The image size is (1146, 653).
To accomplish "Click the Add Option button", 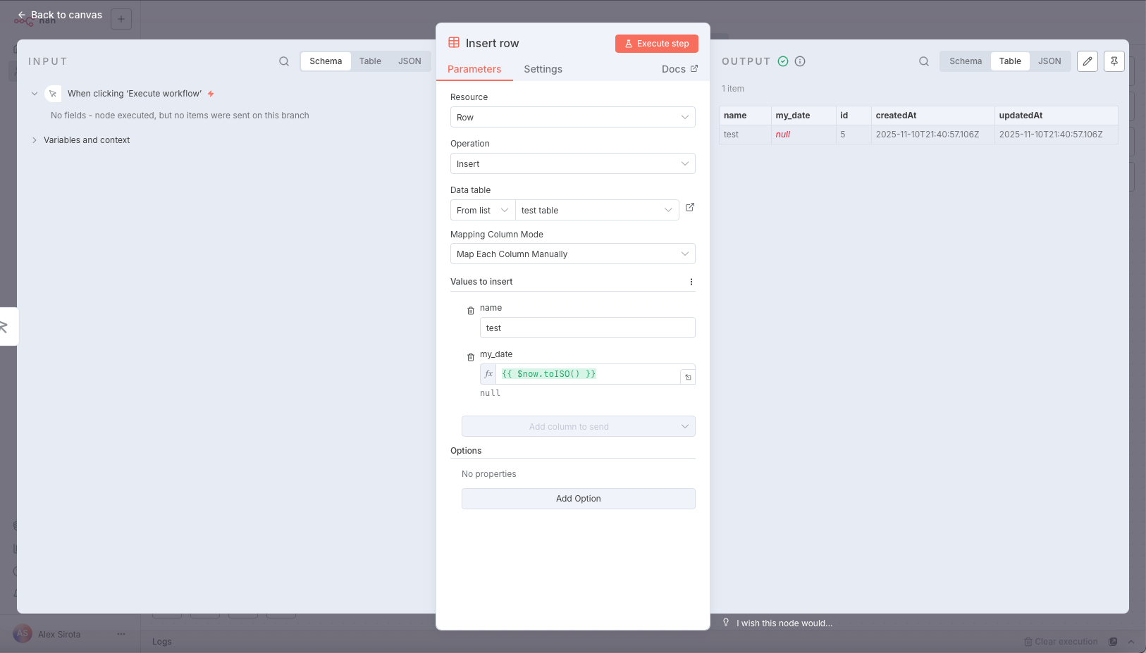I will tap(579, 499).
